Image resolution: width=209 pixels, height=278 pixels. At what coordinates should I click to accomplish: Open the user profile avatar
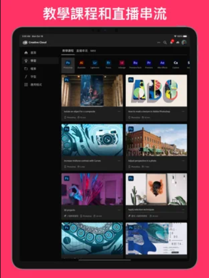pyautogui.click(x=184, y=42)
